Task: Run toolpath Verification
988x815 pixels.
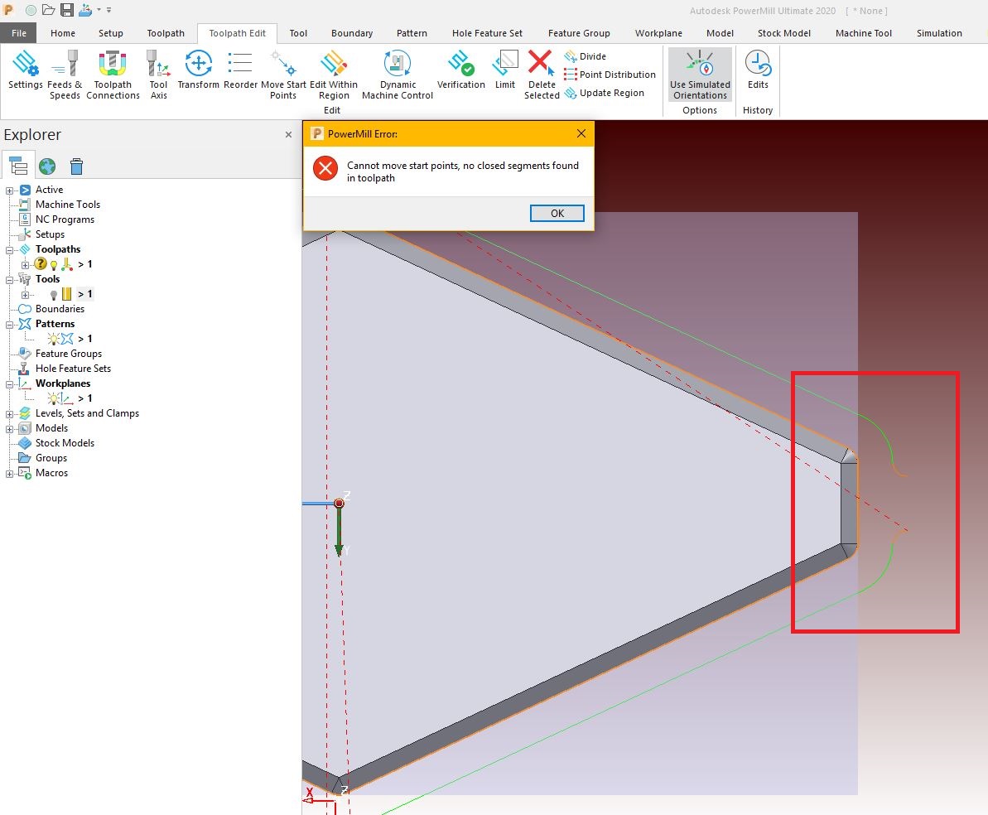Action: [x=460, y=70]
